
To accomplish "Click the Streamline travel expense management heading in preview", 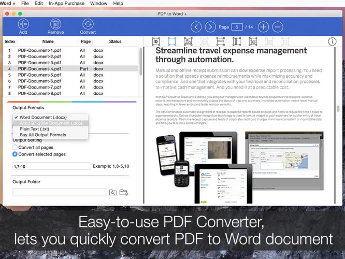I will (231, 55).
